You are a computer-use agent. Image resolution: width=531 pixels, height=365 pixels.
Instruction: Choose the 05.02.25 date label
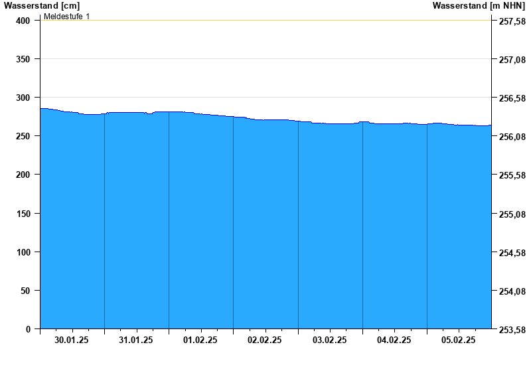(x=459, y=340)
